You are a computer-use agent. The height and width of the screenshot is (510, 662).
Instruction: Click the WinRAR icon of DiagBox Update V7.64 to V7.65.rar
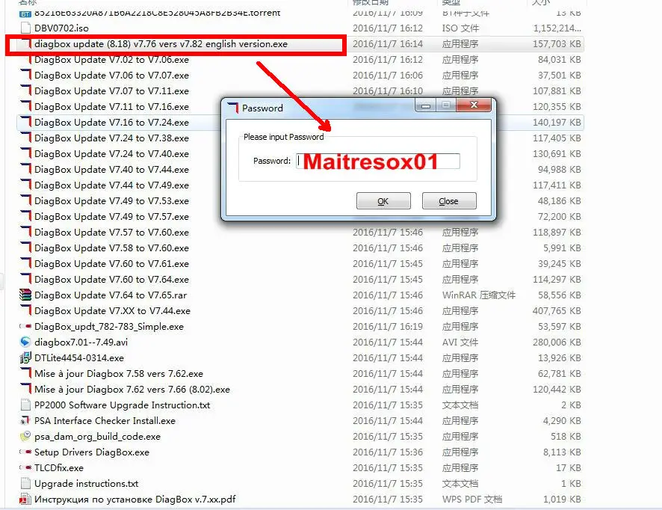25,295
